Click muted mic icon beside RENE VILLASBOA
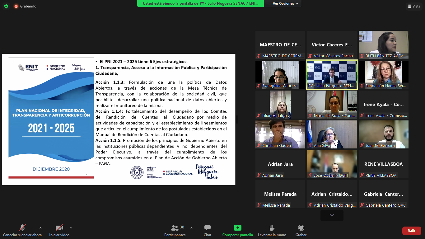The image size is (425, 239). click(x=362, y=176)
